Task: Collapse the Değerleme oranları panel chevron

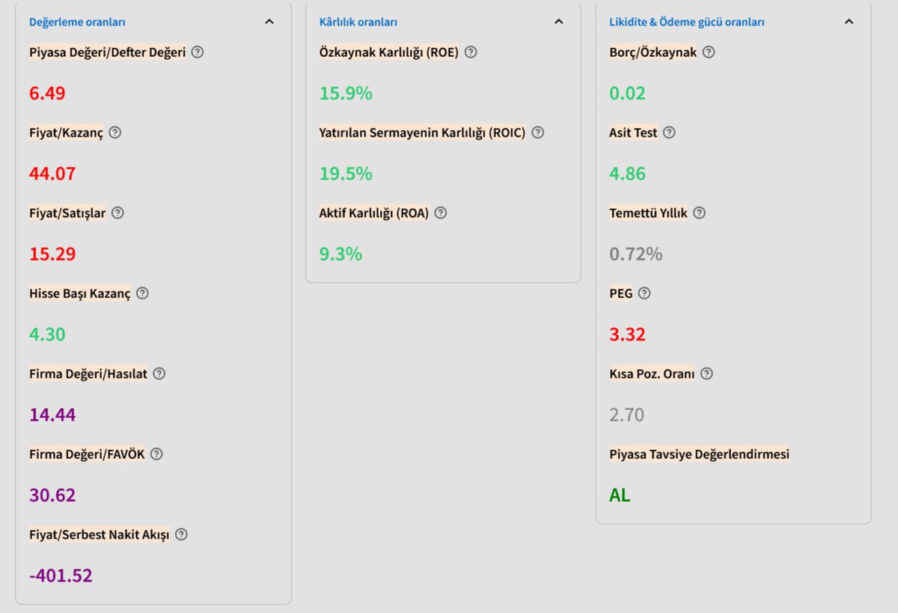Action: (269, 22)
